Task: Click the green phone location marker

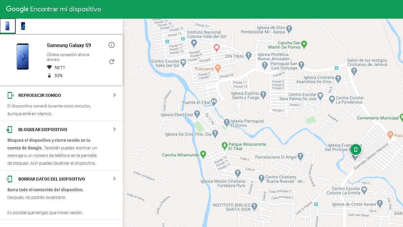Action: click(356, 149)
